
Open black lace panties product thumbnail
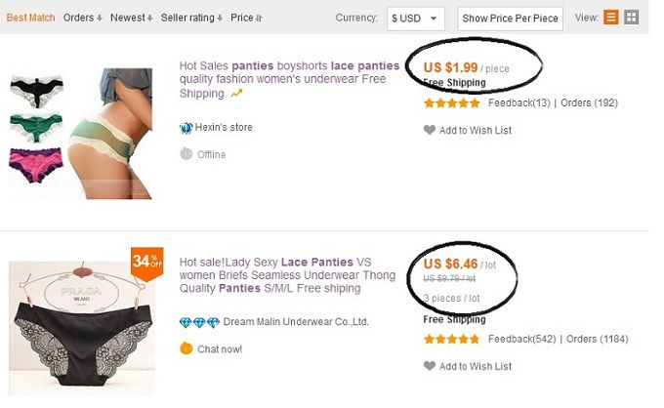82,328
